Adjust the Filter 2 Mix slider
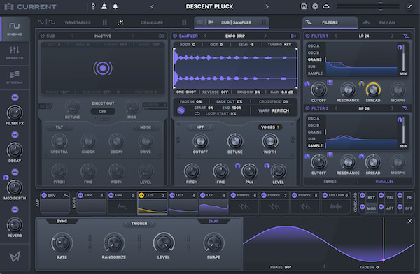 [x=403, y=130]
